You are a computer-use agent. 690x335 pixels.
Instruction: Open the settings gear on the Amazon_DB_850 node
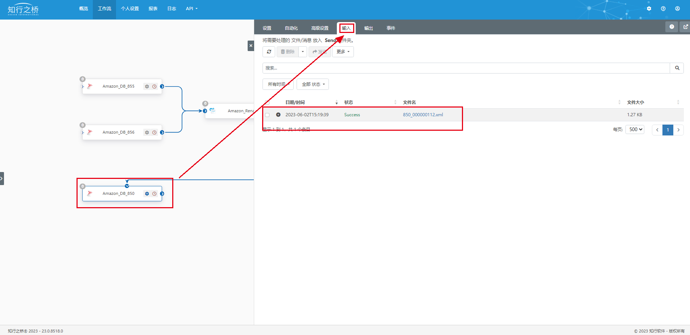(x=147, y=194)
